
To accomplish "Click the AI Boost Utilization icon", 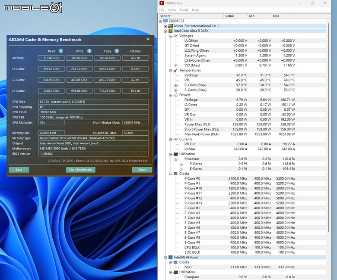I will tap(176, 272).
